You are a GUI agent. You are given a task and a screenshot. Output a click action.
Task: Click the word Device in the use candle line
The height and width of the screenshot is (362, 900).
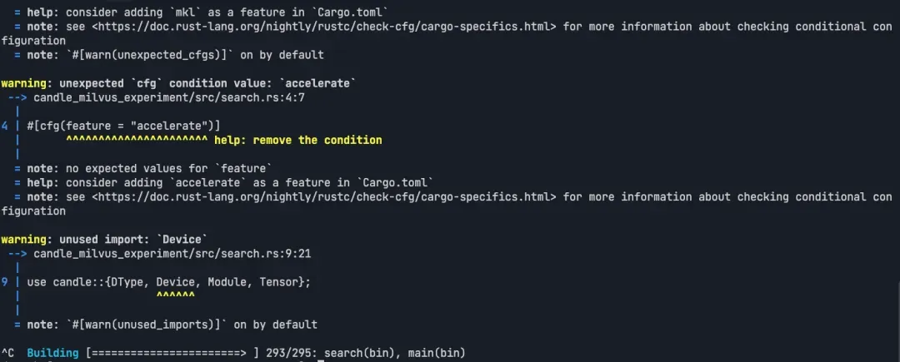[x=176, y=282]
